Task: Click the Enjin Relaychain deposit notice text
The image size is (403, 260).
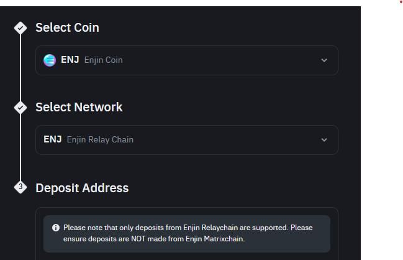Action: (188, 233)
